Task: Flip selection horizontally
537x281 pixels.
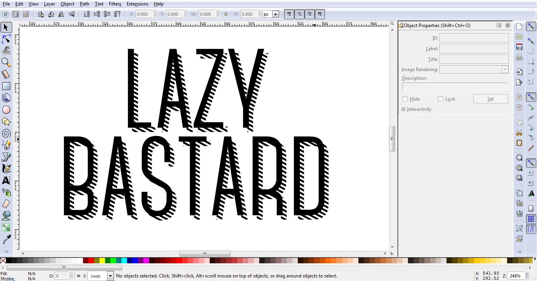Action: pyautogui.click(x=61, y=14)
